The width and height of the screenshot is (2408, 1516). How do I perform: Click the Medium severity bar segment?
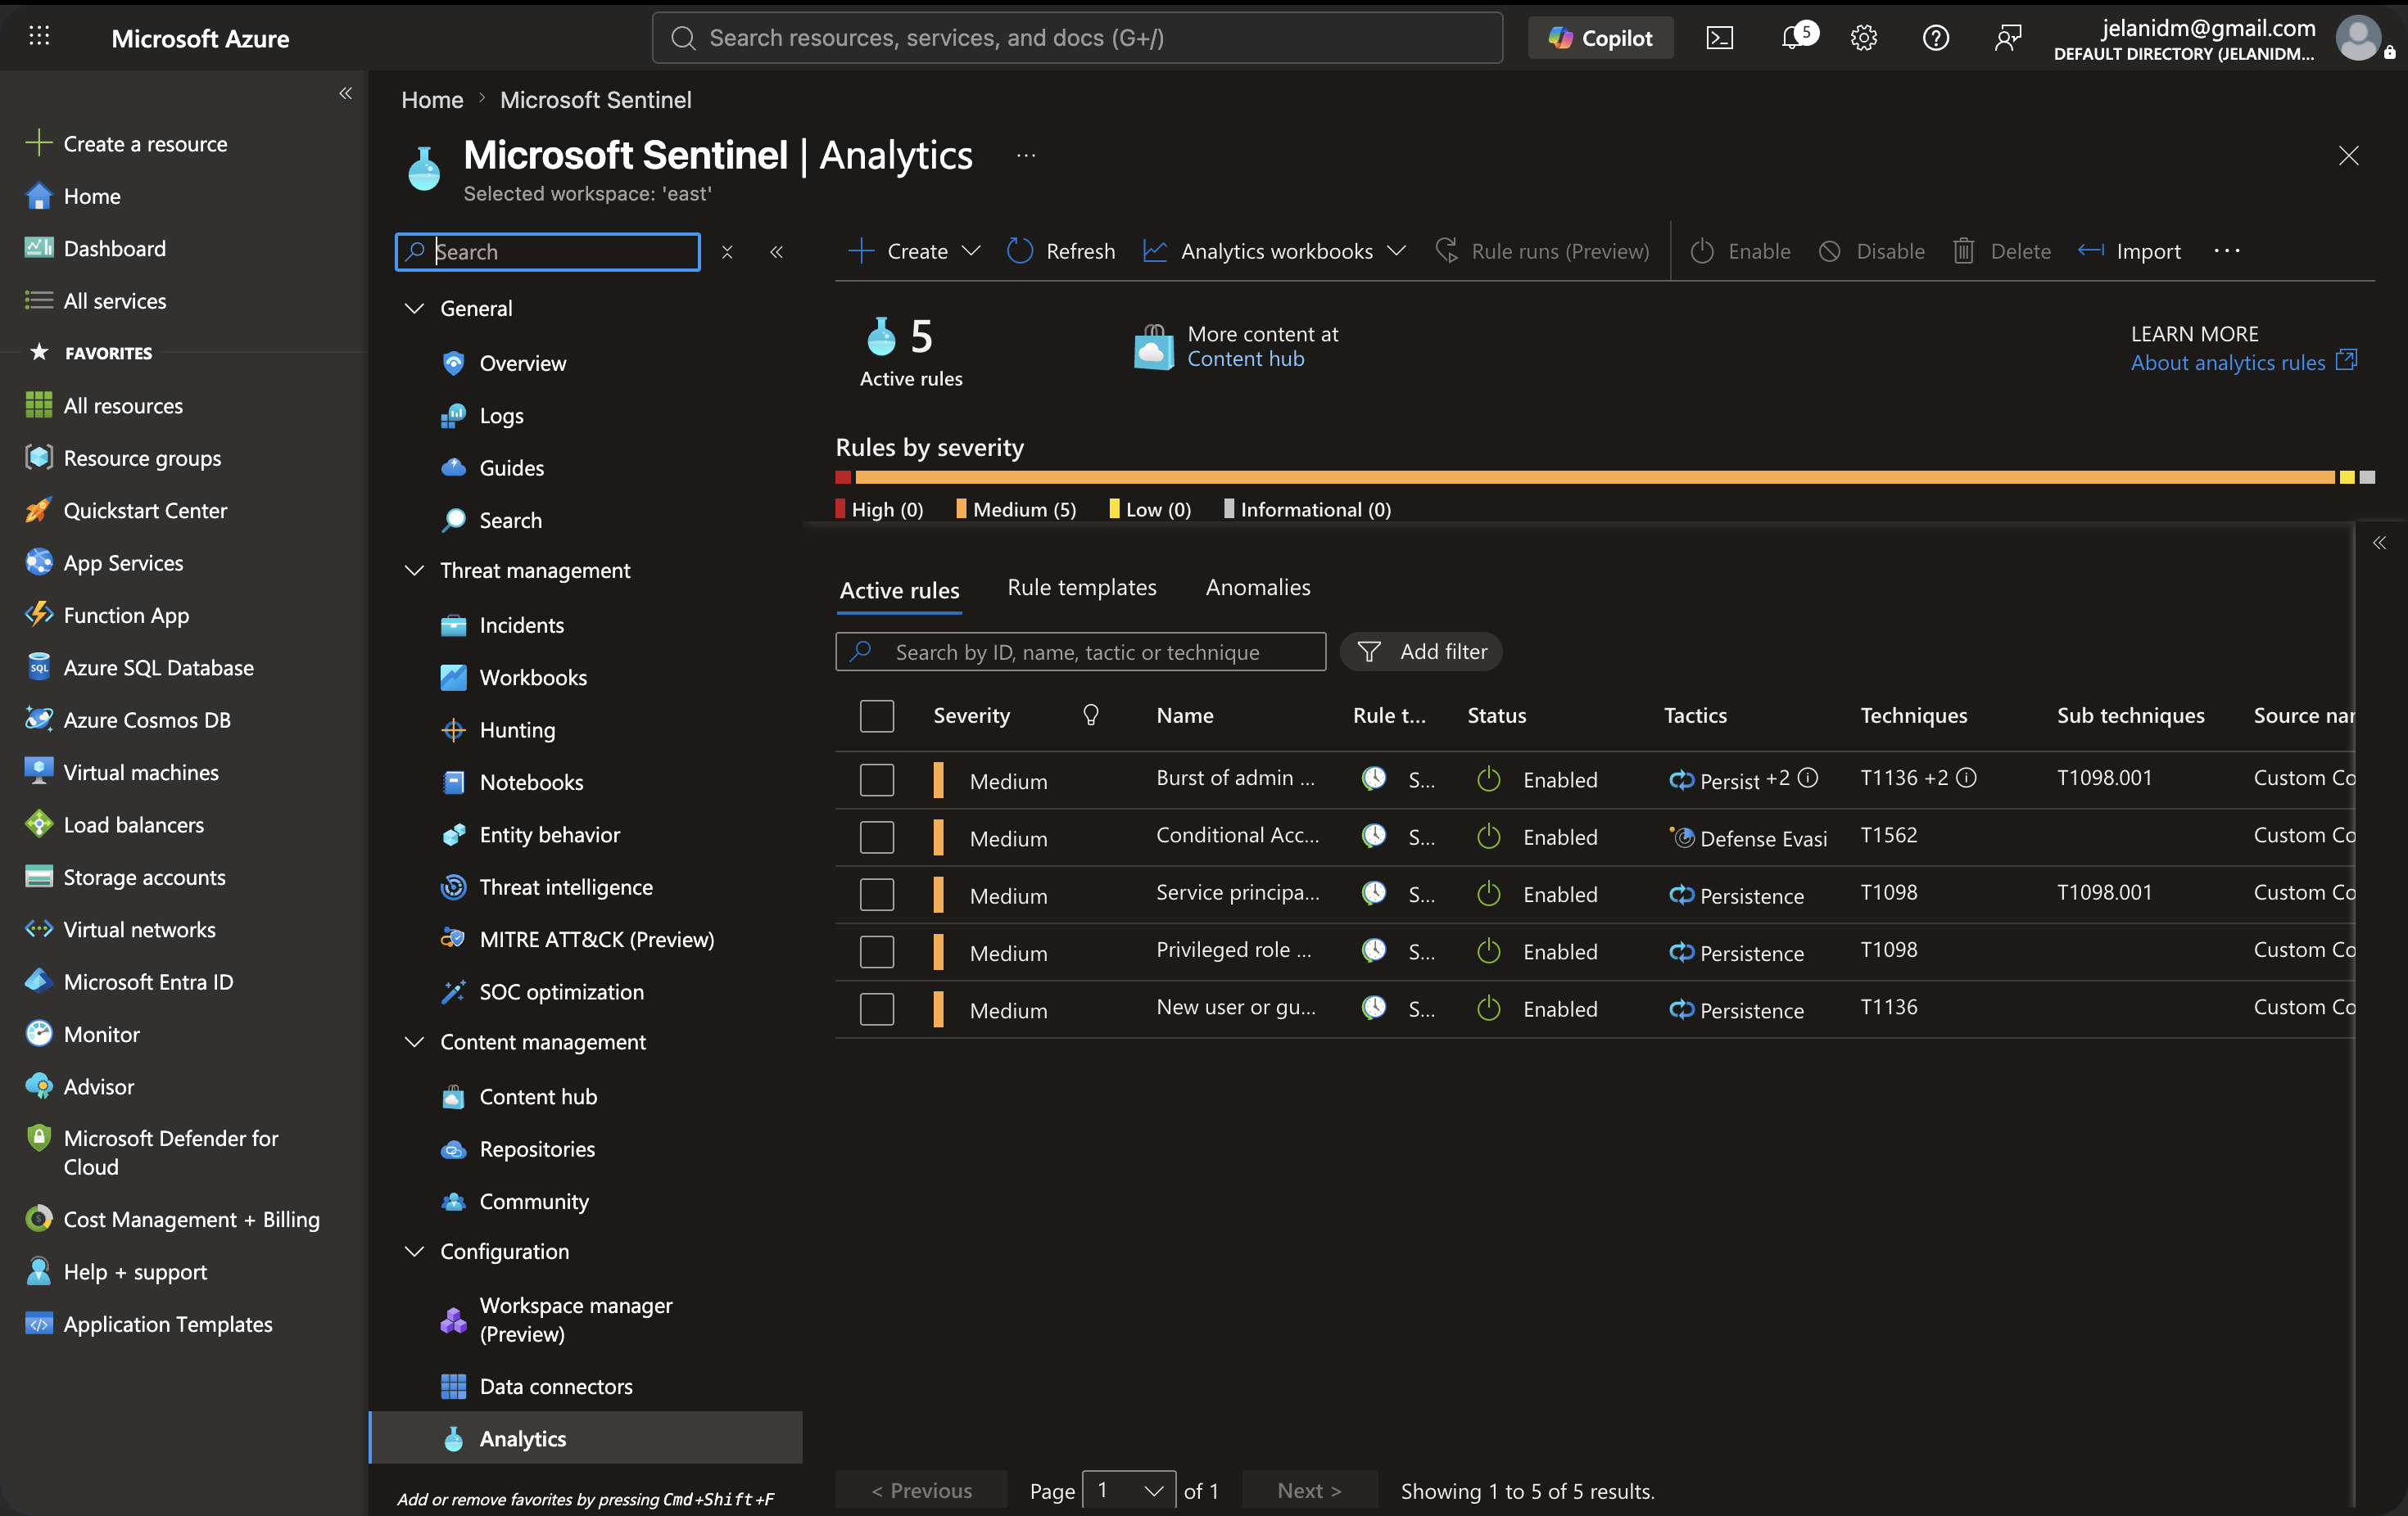coord(1594,478)
